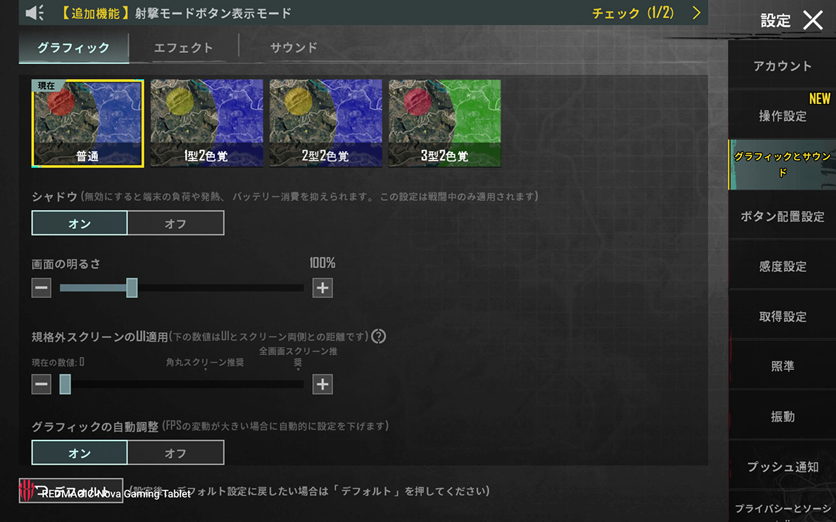The height and width of the screenshot is (522, 836).
Task: Click the arrow next to チェック (1/2)
Action: tap(696, 12)
